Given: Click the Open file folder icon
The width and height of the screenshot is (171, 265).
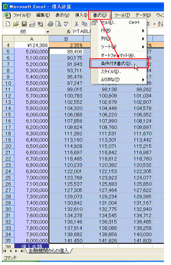Looking at the screenshot, I should coord(16,24).
